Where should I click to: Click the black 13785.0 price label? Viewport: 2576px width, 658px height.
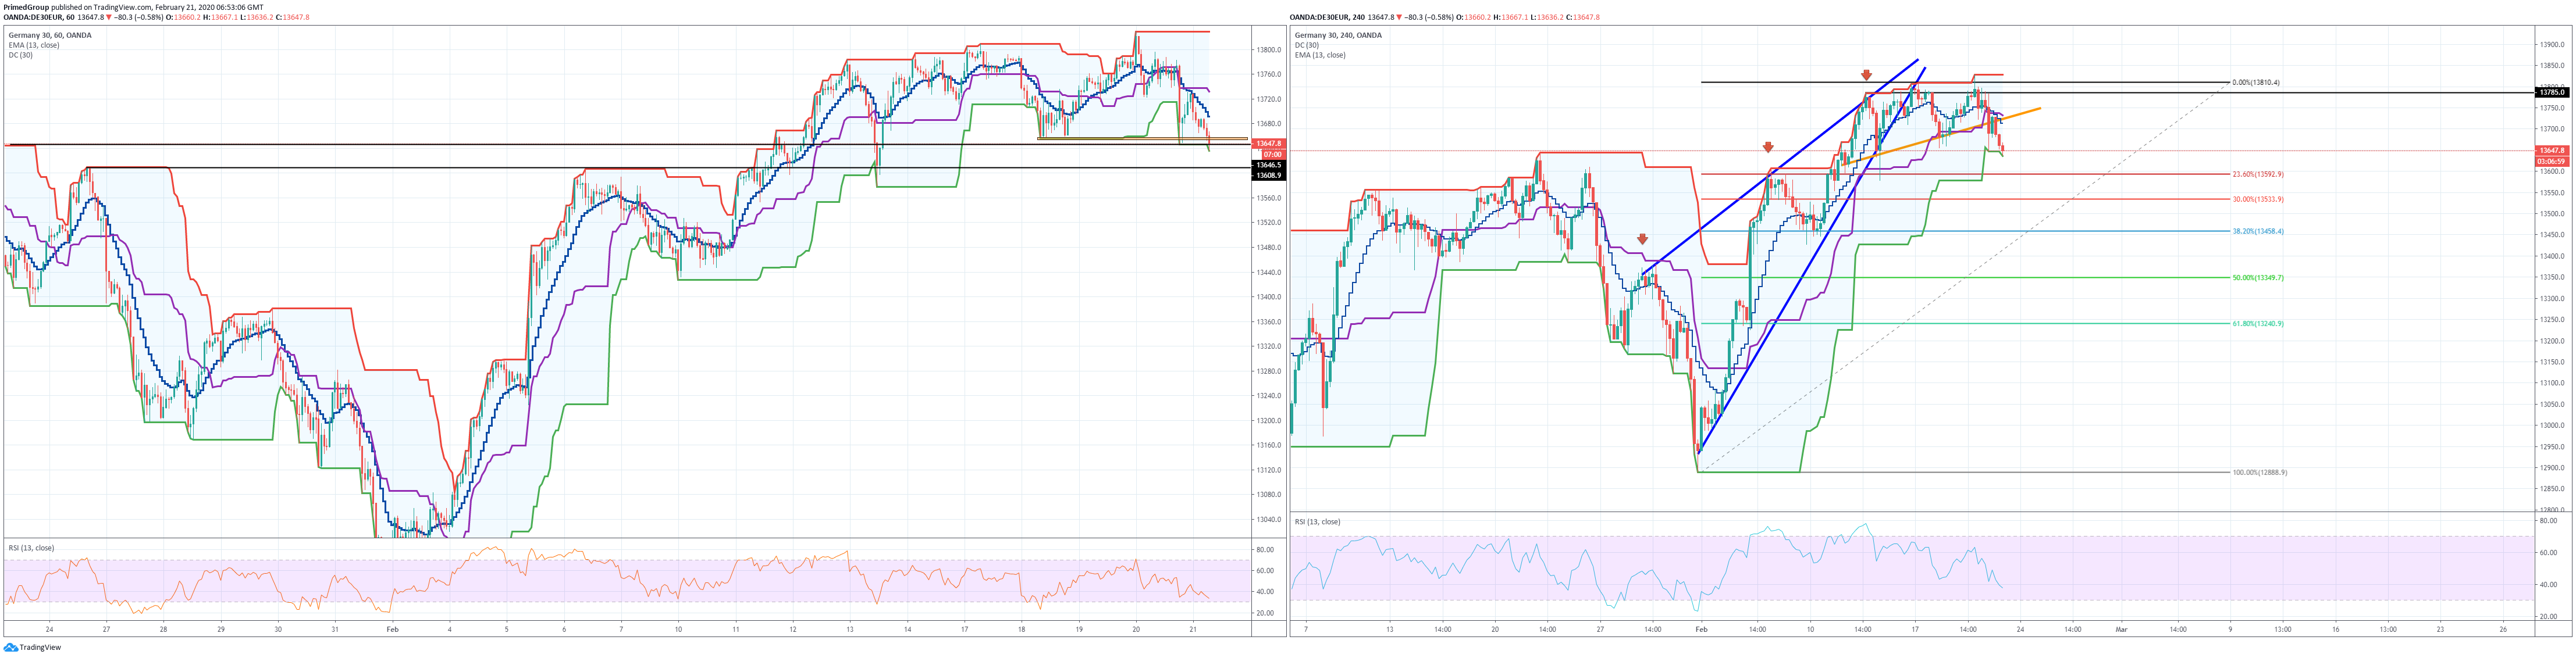(x=2552, y=92)
